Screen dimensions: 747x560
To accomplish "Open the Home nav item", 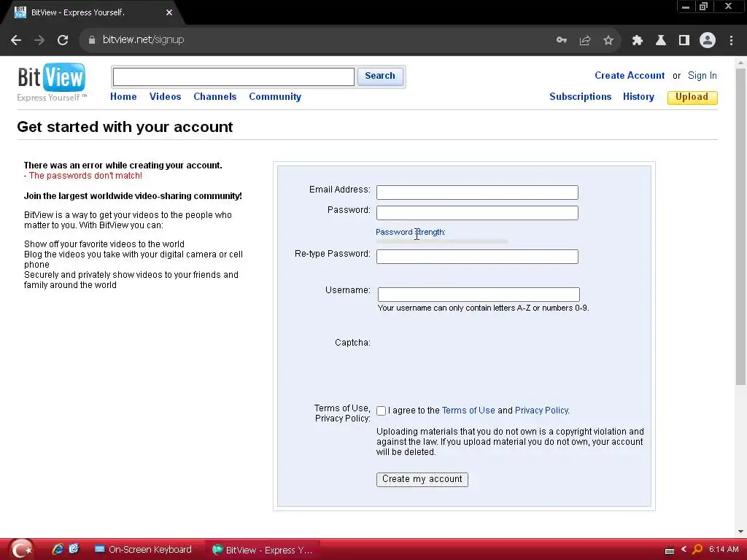I will [x=123, y=97].
